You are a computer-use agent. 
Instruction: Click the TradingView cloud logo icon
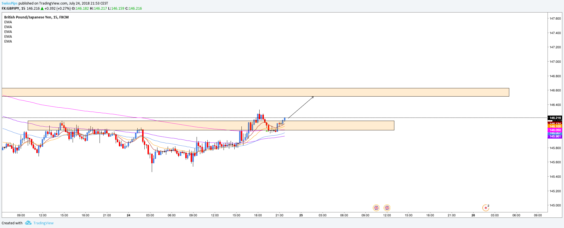tap(28, 223)
